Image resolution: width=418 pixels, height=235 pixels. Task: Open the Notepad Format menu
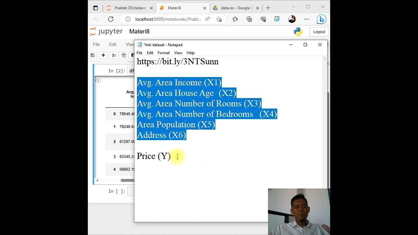[x=164, y=53]
